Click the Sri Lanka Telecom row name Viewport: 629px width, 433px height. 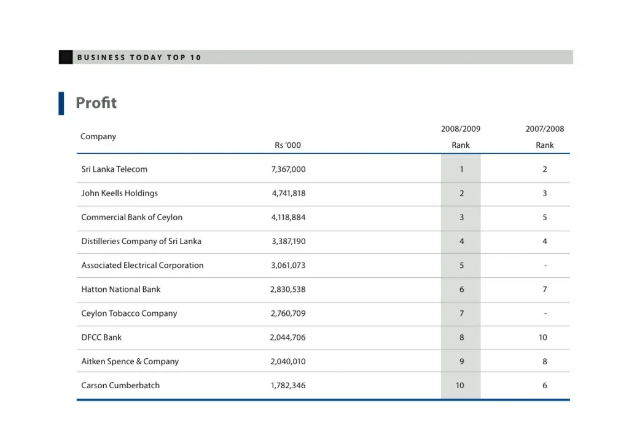(114, 169)
